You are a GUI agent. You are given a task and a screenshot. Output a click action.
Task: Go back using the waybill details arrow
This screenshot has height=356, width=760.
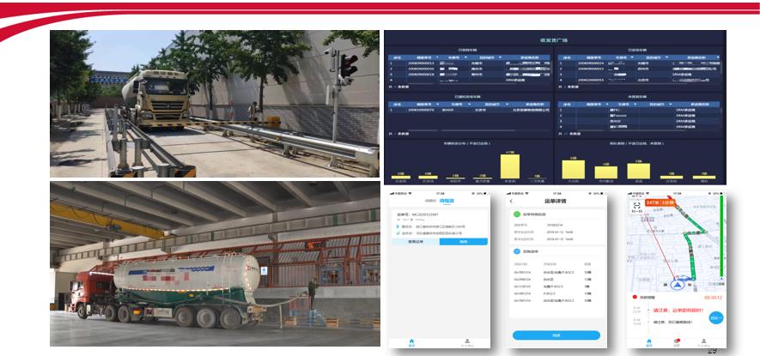[511, 202]
